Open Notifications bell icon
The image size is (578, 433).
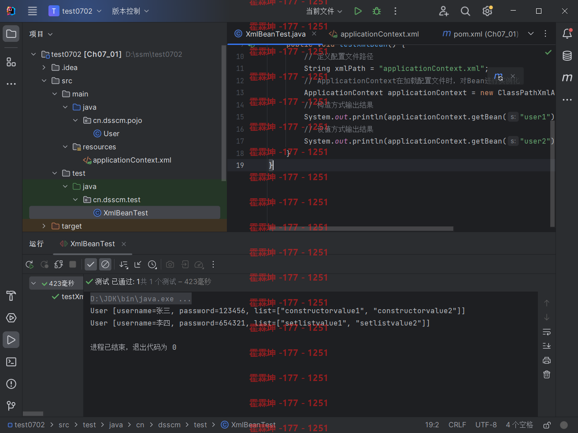click(x=567, y=34)
